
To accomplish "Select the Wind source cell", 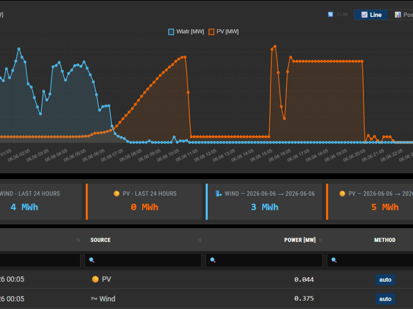I will [143, 298].
